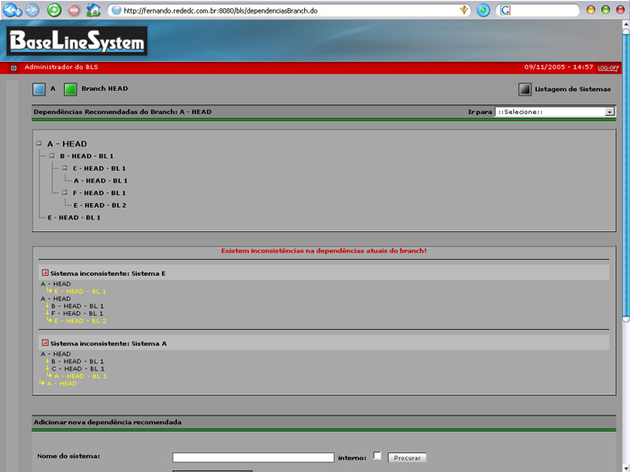
Task: Click the vertical scrollbar thumb
Action: [625, 175]
